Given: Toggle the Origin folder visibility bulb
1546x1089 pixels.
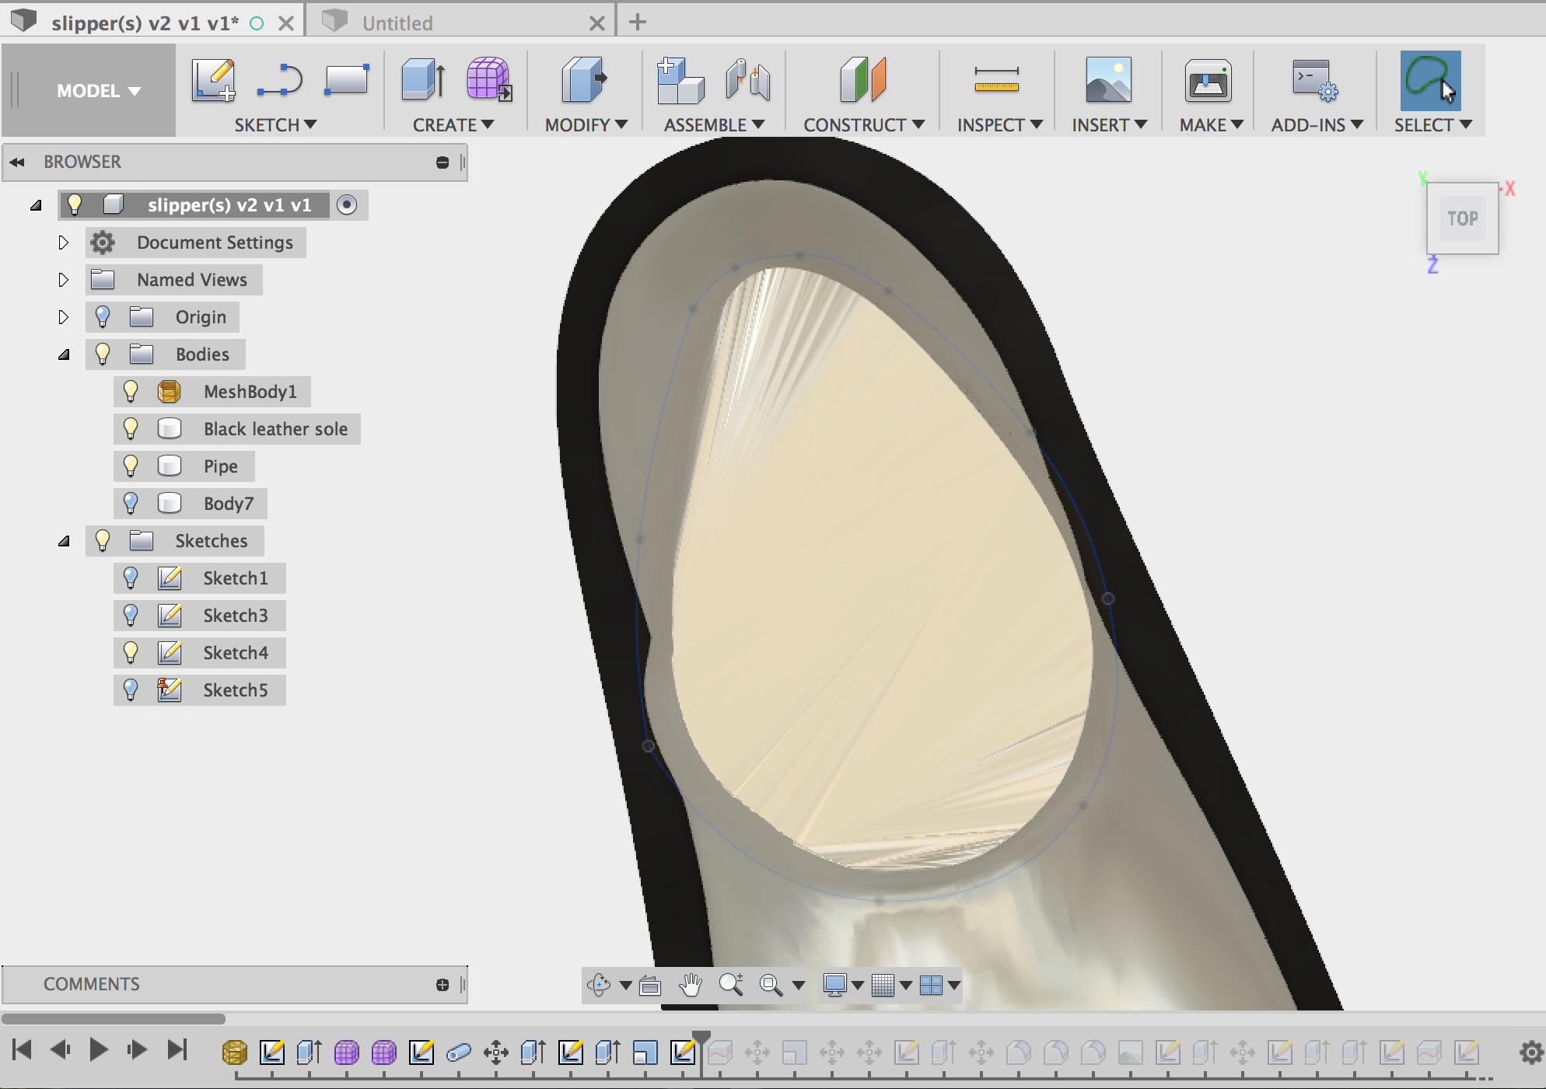Looking at the screenshot, I should (x=103, y=316).
